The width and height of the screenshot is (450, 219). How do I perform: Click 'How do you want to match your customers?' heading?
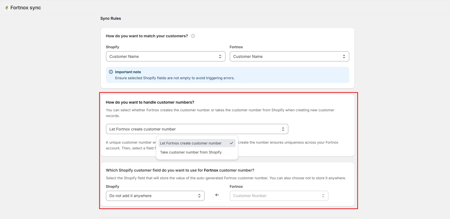click(x=147, y=36)
